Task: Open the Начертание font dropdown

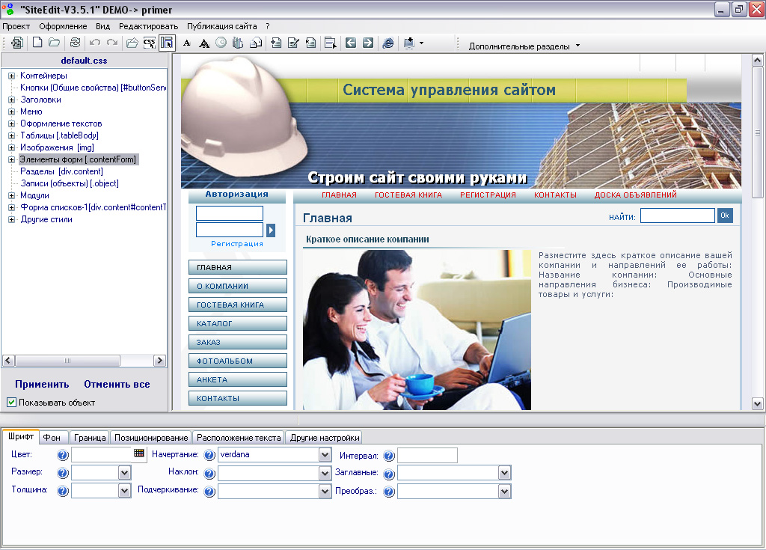Action: tap(325, 455)
